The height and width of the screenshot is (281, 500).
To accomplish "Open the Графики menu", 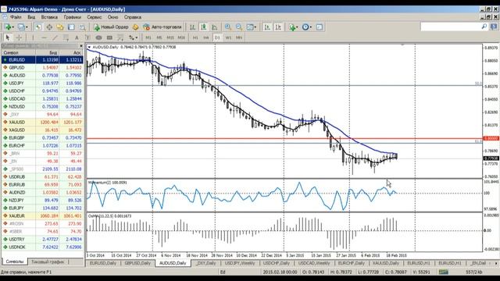I will click(73, 17).
